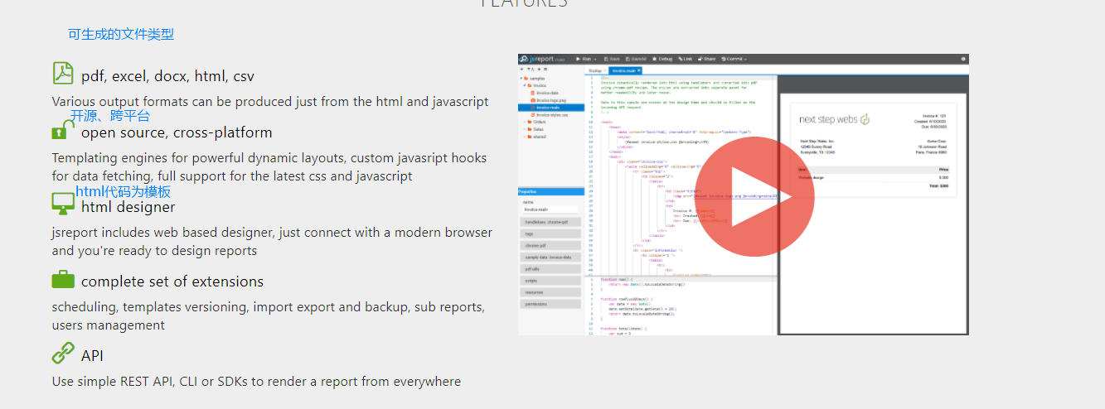Screen dimensions: 1105x409
Task: Click the chain link icon beside API
Action: tap(63, 354)
